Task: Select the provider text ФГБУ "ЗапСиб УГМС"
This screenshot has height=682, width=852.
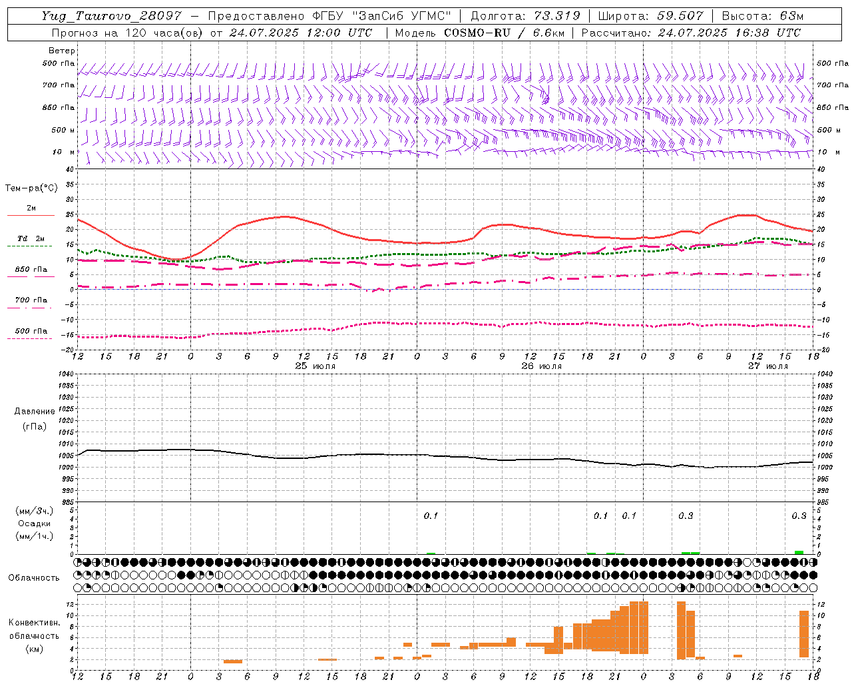Action: click(381, 16)
